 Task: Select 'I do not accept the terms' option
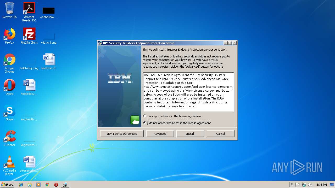[145, 123]
